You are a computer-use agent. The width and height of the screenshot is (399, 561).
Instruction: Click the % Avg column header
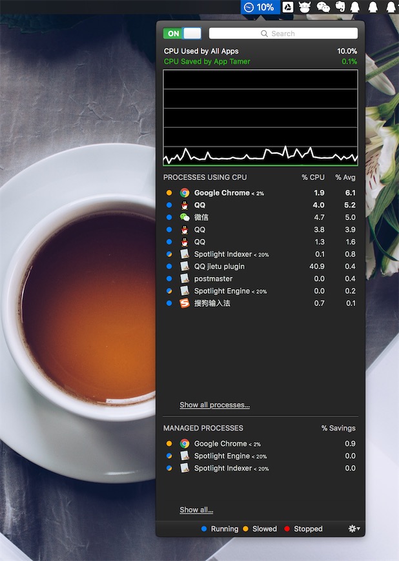click(345, 177)
